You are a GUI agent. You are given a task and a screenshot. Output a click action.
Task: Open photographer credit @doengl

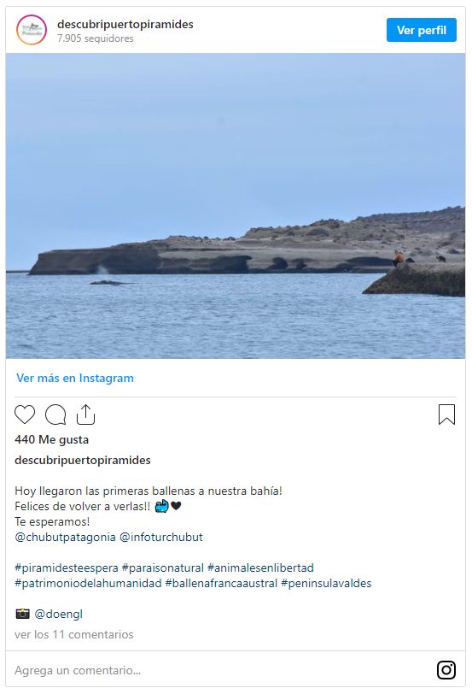tap(58, 615)
